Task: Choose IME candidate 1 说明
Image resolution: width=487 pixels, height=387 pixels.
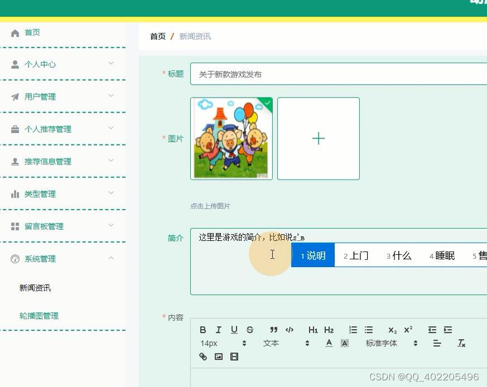Action: [313, 255]
